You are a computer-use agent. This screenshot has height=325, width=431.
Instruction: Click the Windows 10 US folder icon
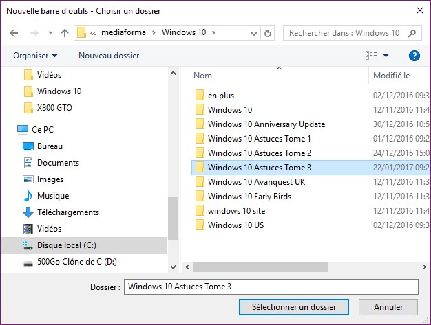pyautogui.click(x=200, y=225)
